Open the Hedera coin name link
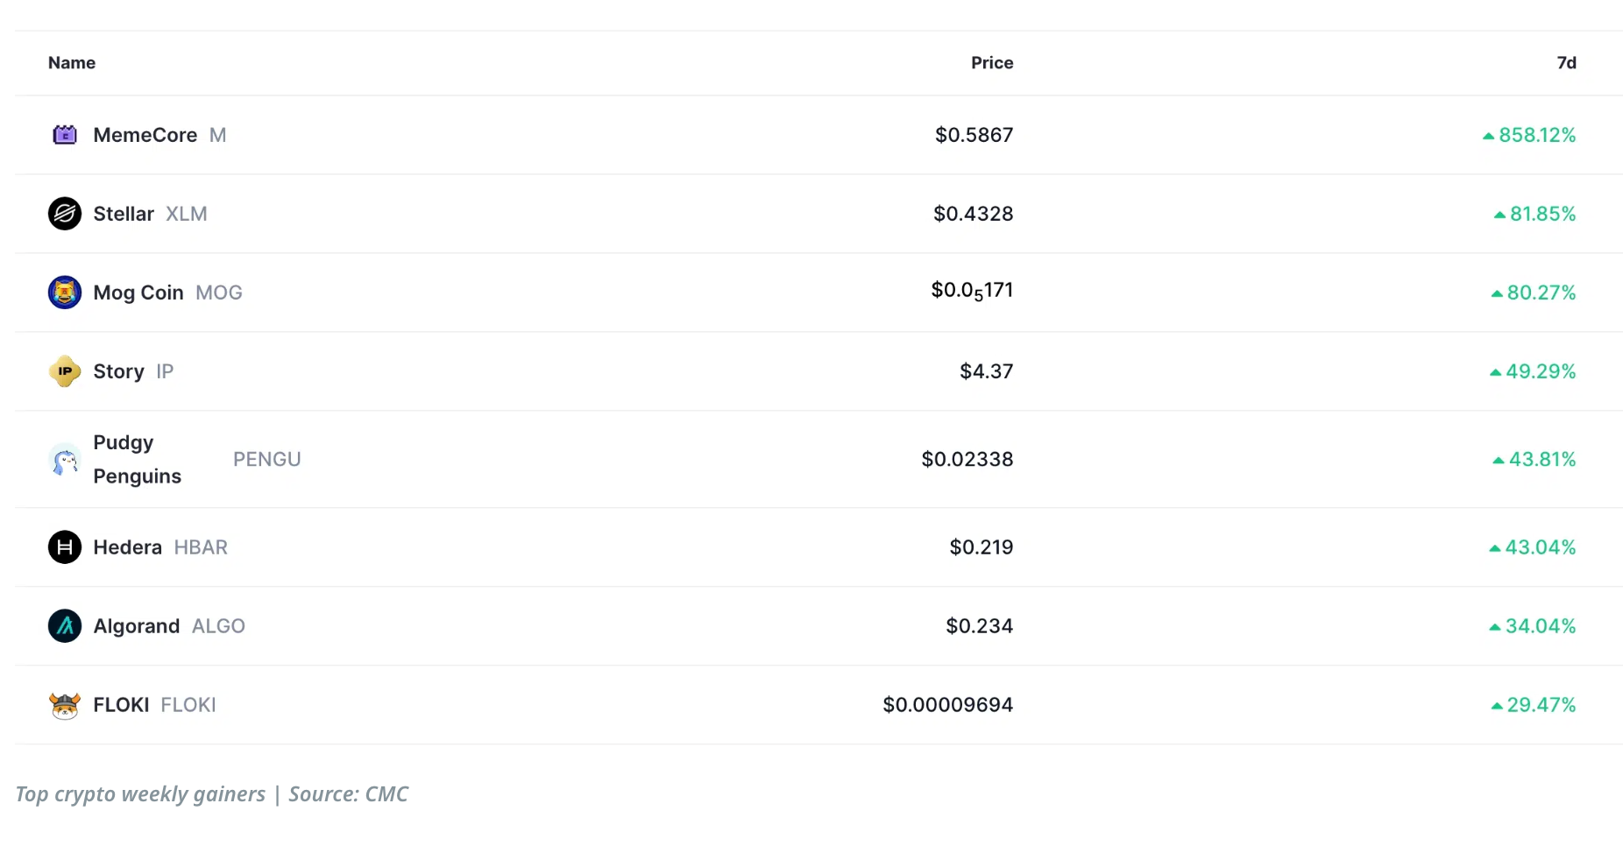1623x860 pixels. click(128, 547)
